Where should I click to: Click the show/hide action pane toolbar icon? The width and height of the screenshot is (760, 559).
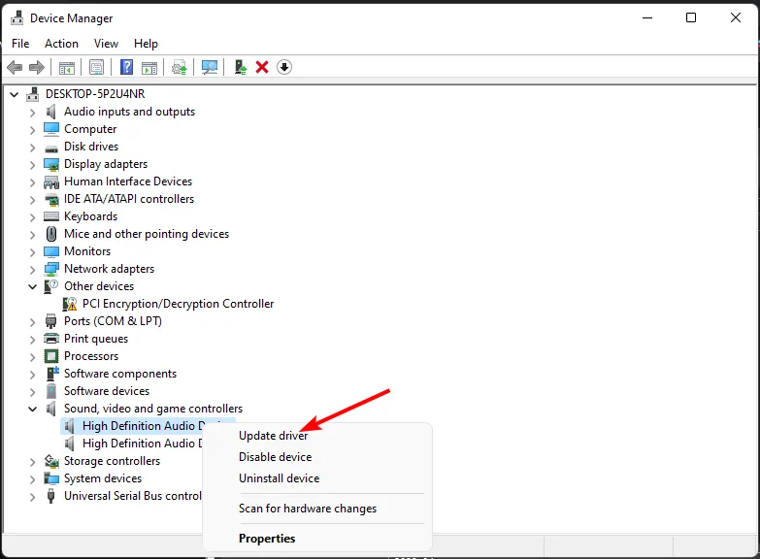click(149, 67)
